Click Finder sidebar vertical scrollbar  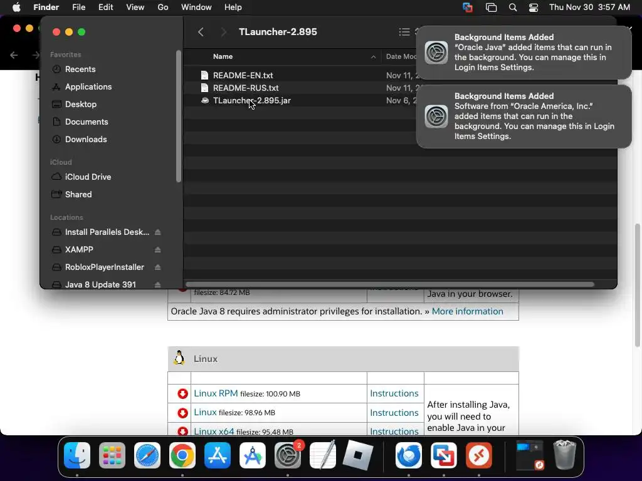coord(179,116)
